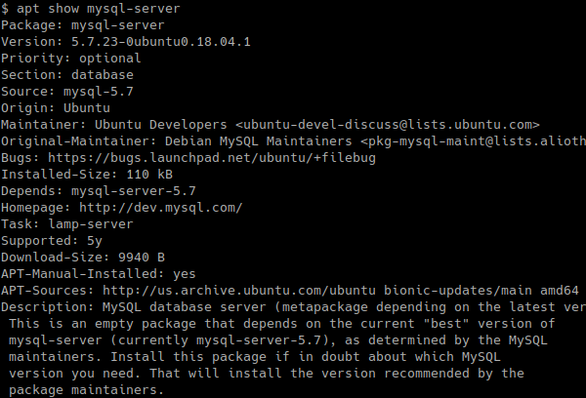
Task: Click the ubuntu-devel-discuss email address
Action: [x=388, y=125]
